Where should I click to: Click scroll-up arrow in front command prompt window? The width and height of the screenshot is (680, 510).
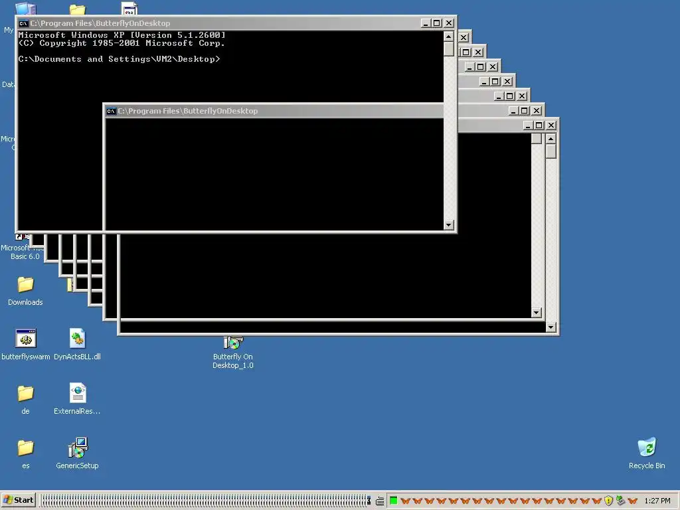[448, 37]
